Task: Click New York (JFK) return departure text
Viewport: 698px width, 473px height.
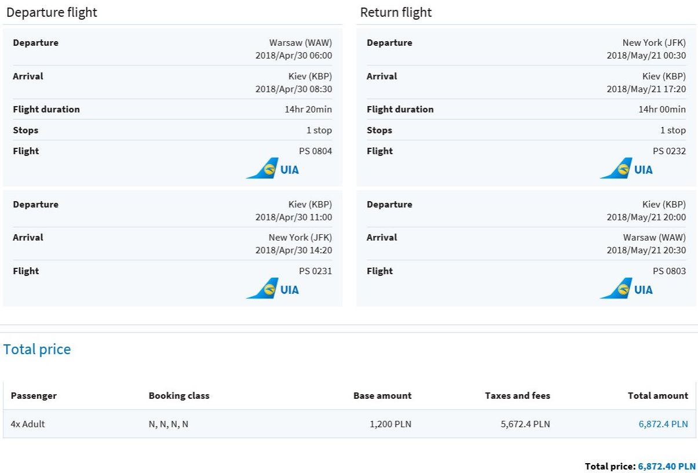Action: pyautogui.click(x=654, y=42)
